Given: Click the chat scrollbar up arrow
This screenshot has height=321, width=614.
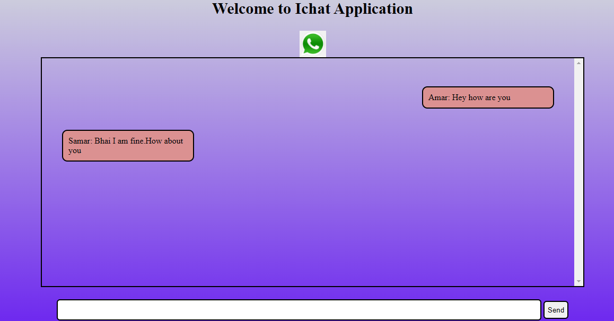Looking at the screenshot, I should click(579, 63).
